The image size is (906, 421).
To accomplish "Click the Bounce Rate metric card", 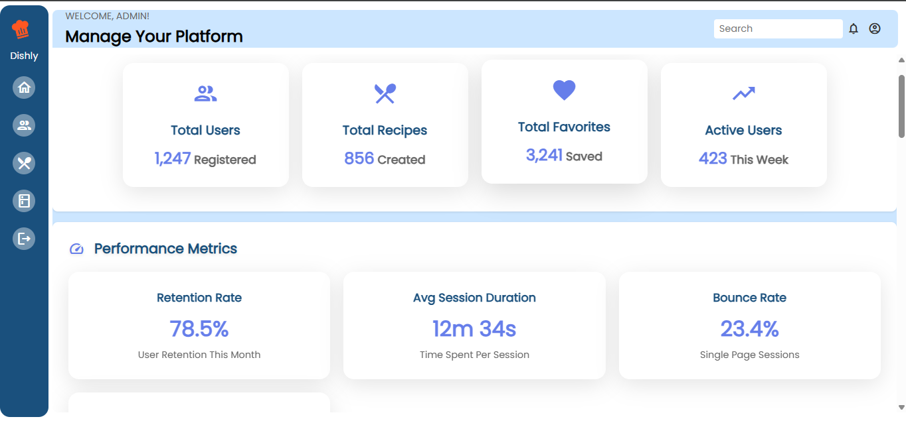I will [749, 325].
